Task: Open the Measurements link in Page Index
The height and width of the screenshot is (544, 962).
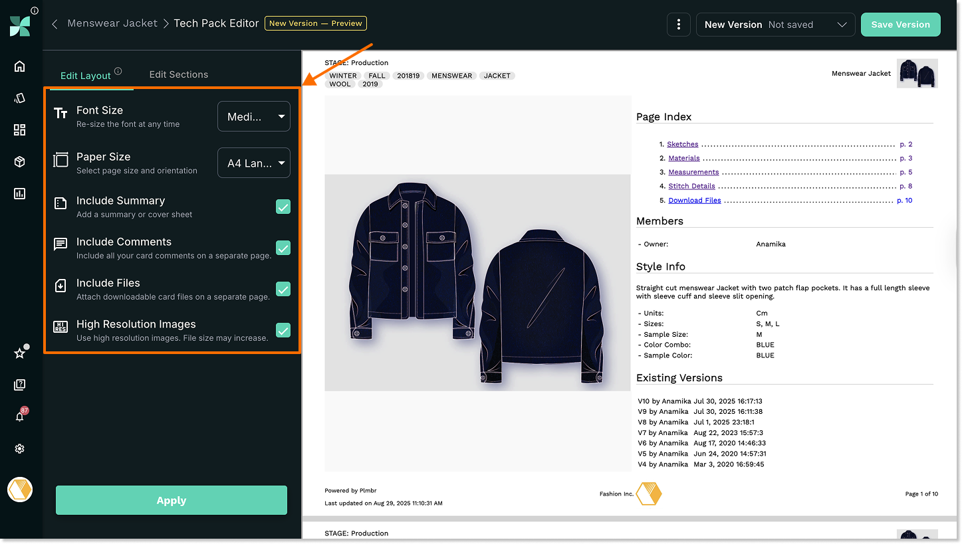Action: coord(693,171)
